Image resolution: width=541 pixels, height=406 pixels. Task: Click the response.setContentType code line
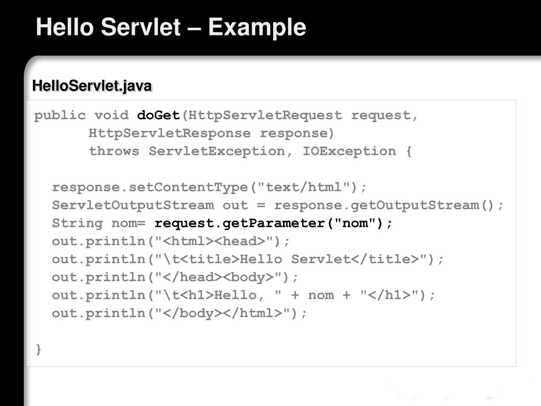209,187
